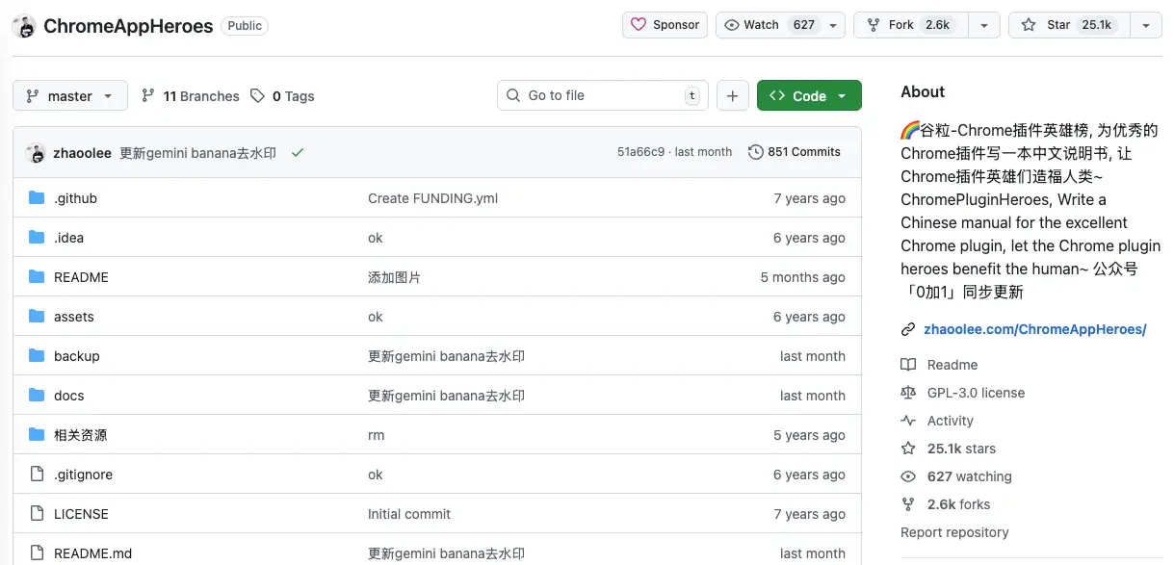The image size is (1174, 565).
Task: Click the plus icon to add file
Action: pyautogui.click(x=732, y=96)
